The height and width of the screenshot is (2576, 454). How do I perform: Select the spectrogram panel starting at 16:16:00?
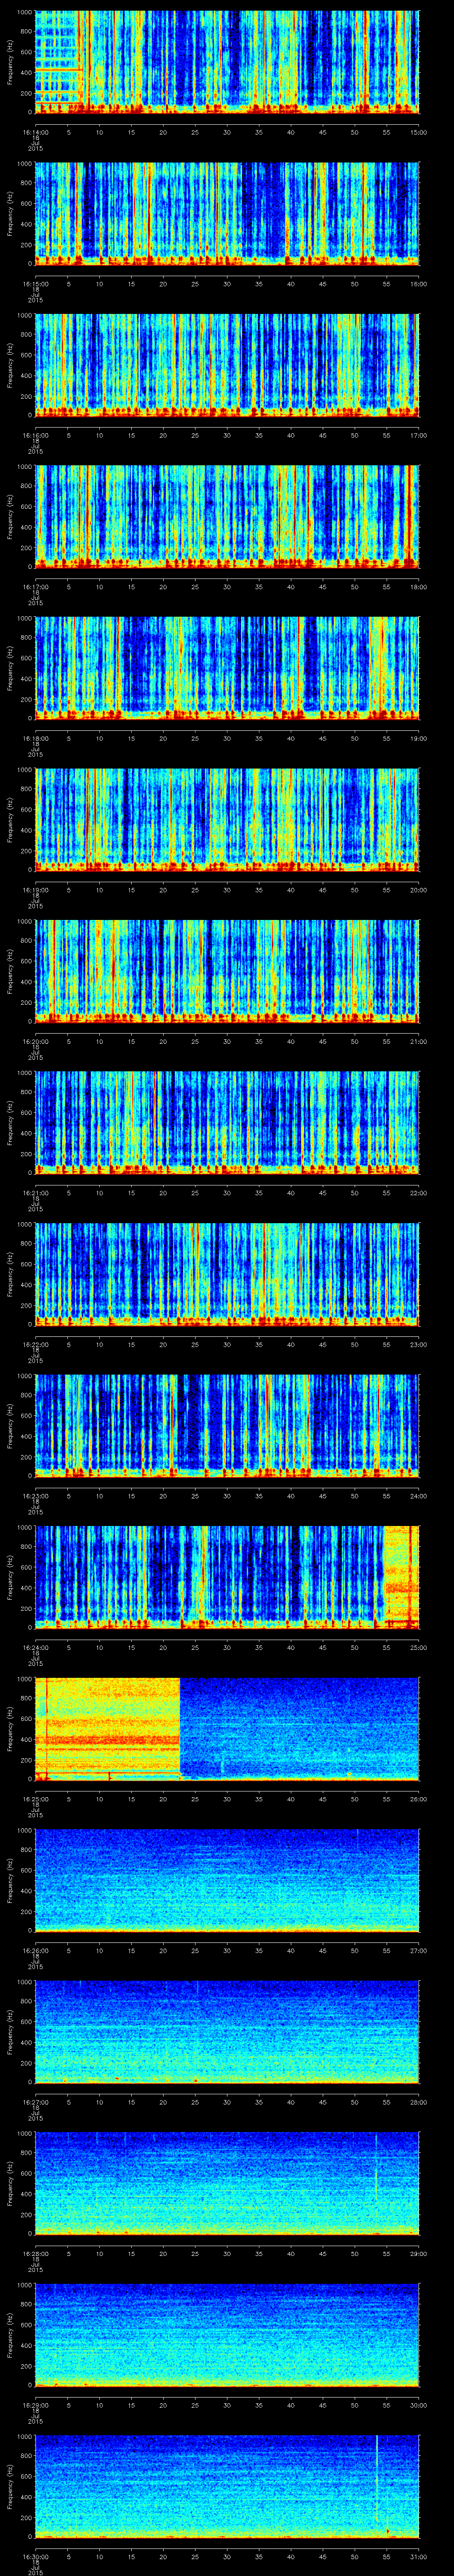click(x=227, y=365)
